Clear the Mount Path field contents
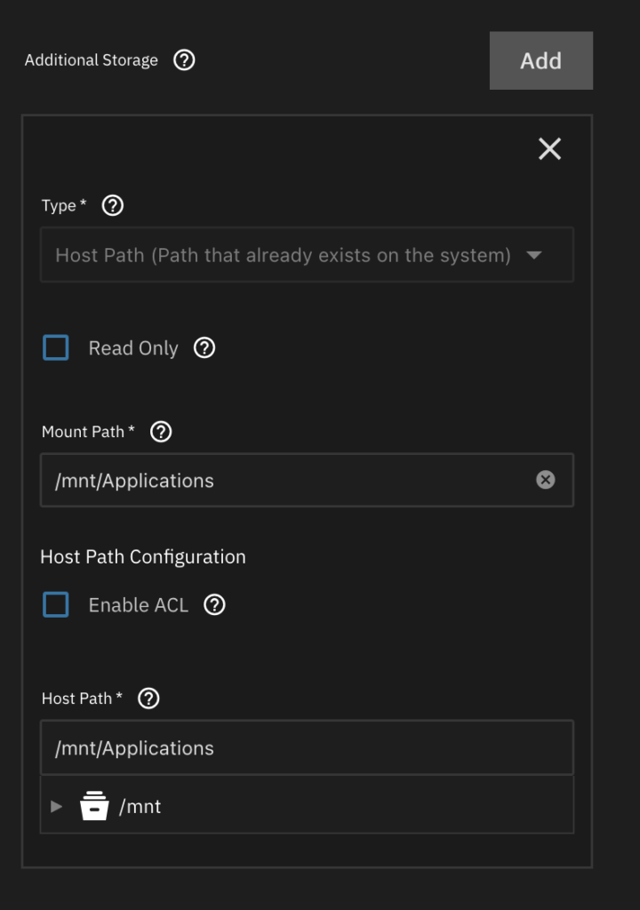This screenshot has width=640, height=910. tap(546, 480)
